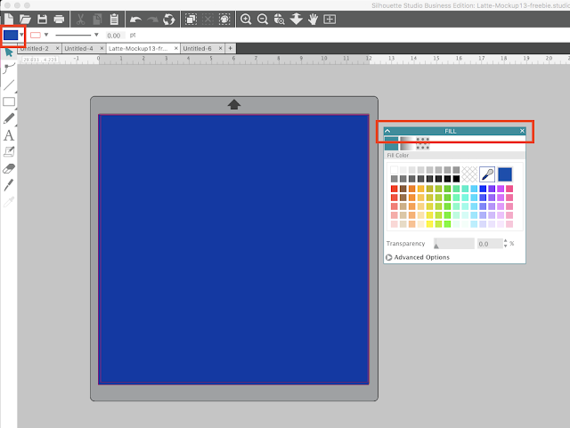Select the Pan hand tool
Screen dimensions: 570x428
click(313, 19)
